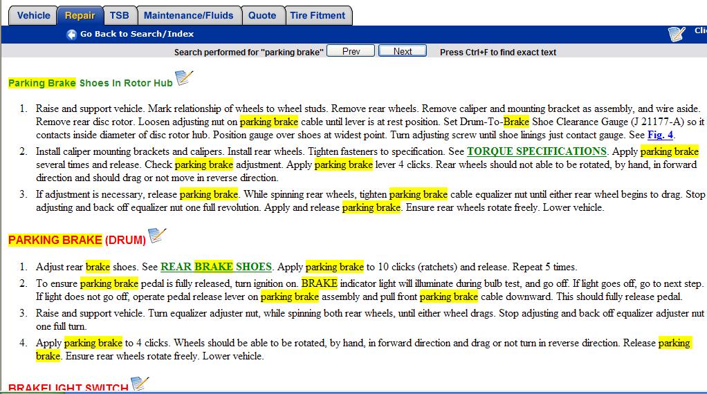The height and width of the screenshot is (394, 707).
Task: Open note icon beside Parking Brake Shoes In Rotor Hub
Action: 184,78
